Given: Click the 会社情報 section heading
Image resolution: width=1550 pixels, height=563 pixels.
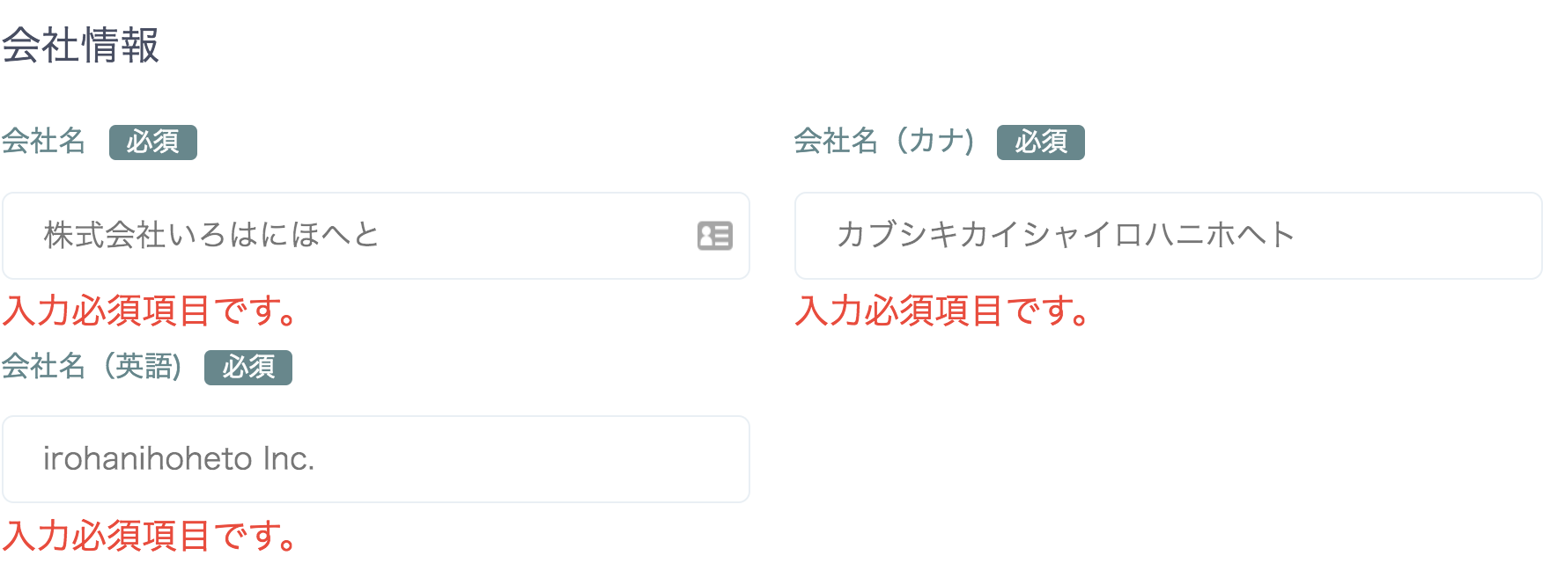Looking at the screenshot, I should point(80,46).
